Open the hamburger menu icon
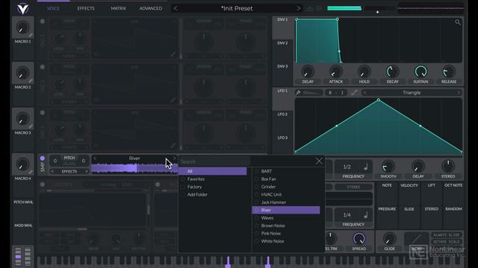Viewport: 478px width, 268px height. pyautogui.click(x=319, y=8)
